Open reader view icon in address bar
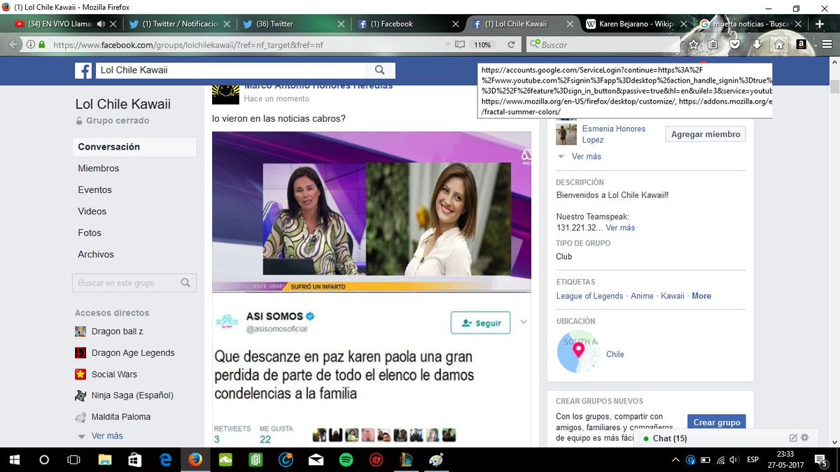The height and width of the screenshot is (472, 840). (x=460, y=45)
